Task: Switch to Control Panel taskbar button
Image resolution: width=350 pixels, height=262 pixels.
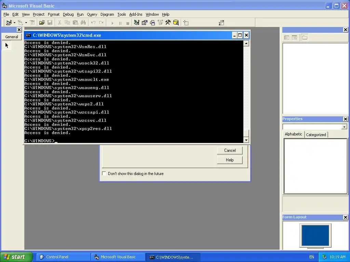Action: pos(63,257)
